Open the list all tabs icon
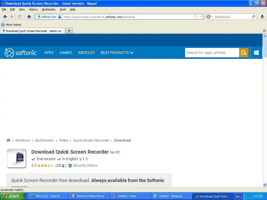The image size is (267, 200). tap(264, 31)
